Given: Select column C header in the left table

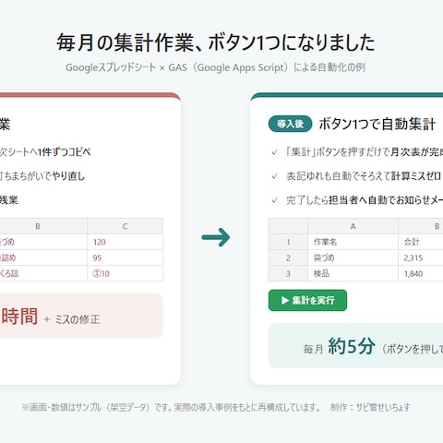Looking at the screenshot, I should pyautogui.click(x=125, y=226).
